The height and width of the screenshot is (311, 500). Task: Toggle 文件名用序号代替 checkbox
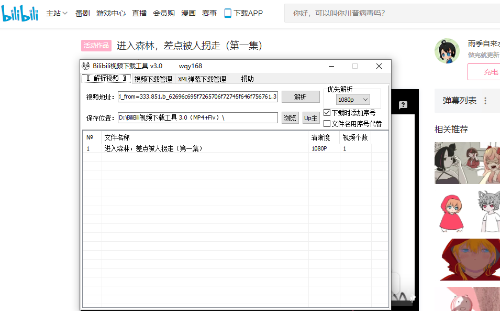click(327, 124)
